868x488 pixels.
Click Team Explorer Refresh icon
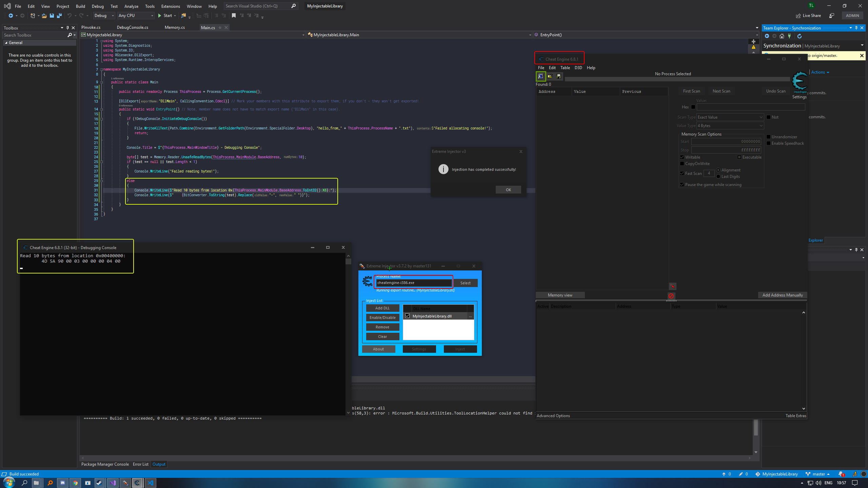tap(800, 36)
